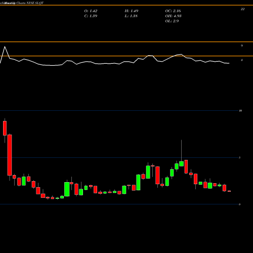Click the OH: 4.93 statistic
This screenshot has width=253, height=253.
click(173, 16)
